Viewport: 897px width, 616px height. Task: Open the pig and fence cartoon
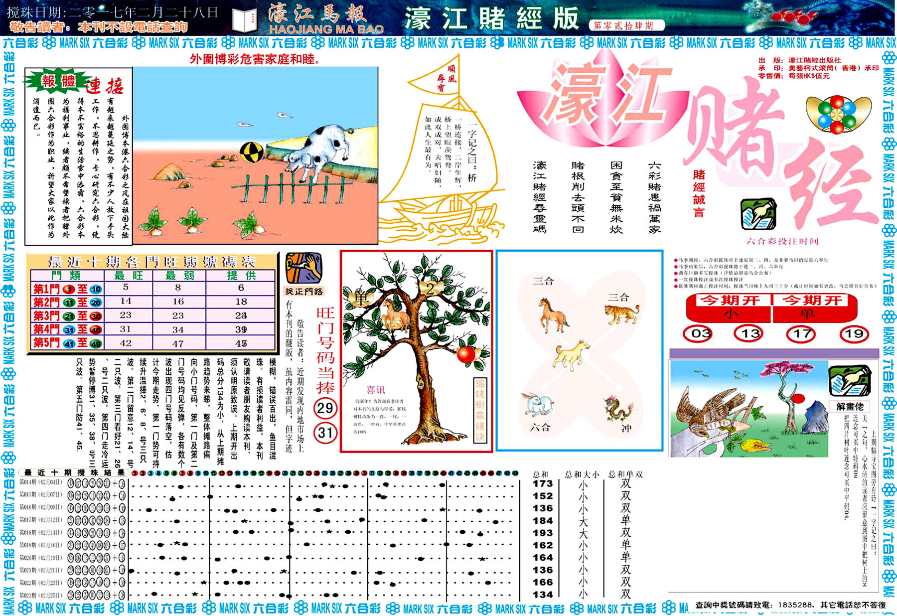[x=255, y=155]
